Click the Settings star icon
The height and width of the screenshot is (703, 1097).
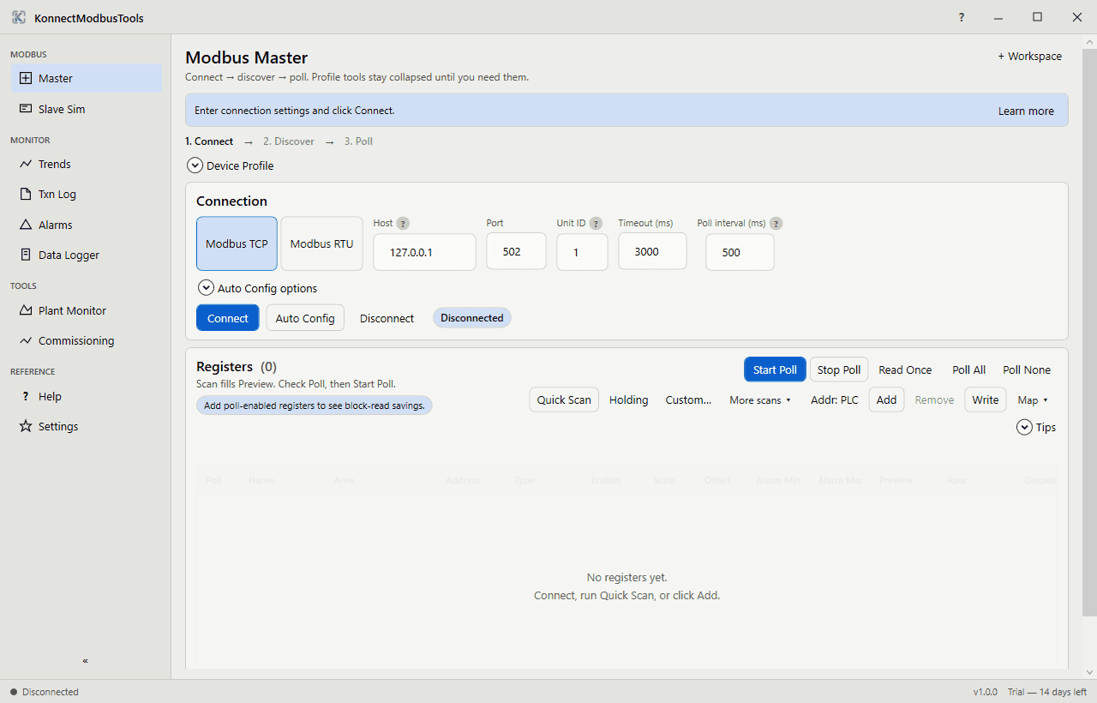click(26, 426)
